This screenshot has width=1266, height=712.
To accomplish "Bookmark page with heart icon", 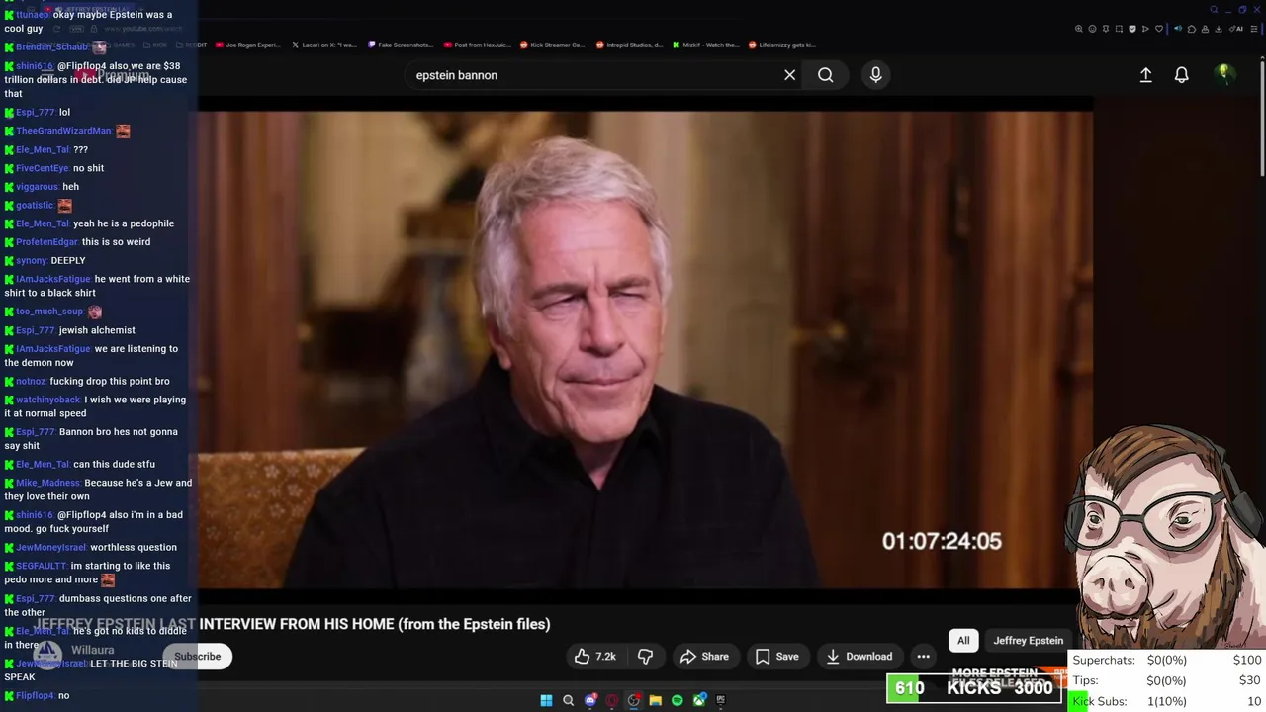I will coord(1159,29).
